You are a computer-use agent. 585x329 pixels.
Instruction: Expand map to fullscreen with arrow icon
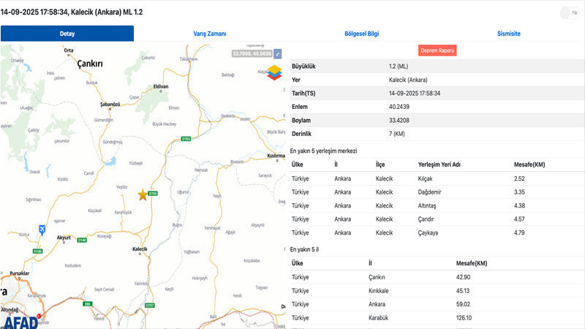[278, 54]
